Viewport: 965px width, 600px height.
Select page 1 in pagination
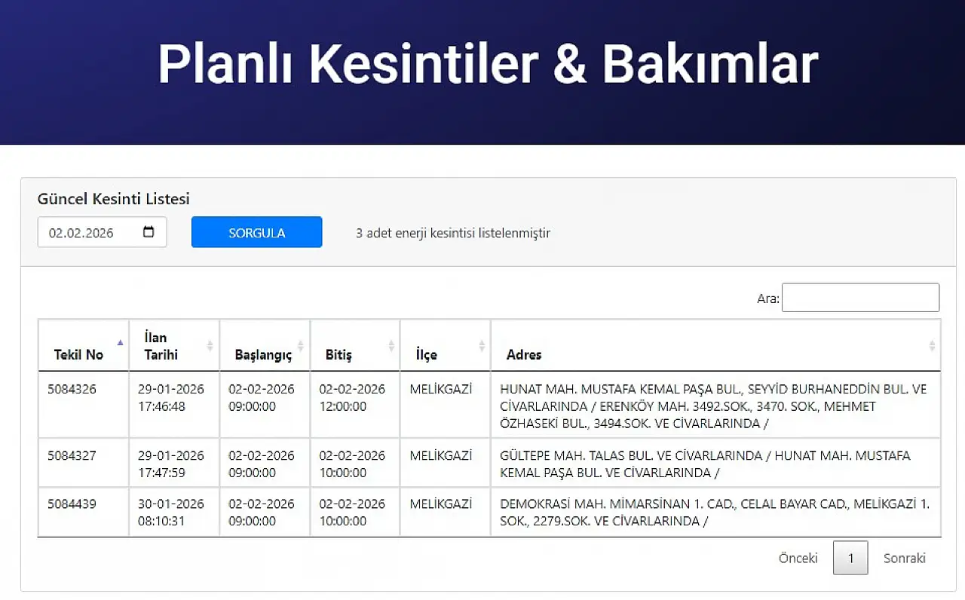850,558
